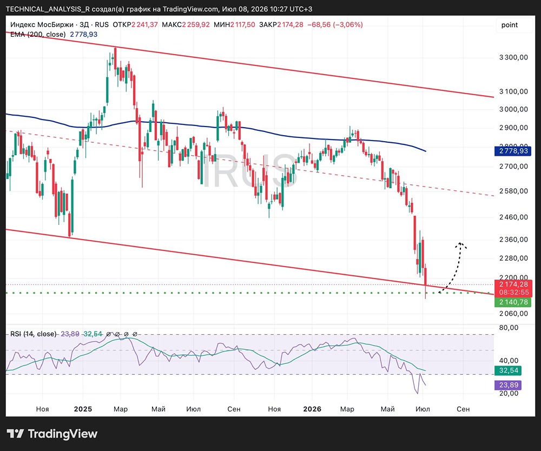This screenshot has height=451, width=541.
Task: Select the 'Индекс МосБиржи · 3Д · RUS' legend title
Action: tap(60, 25)
